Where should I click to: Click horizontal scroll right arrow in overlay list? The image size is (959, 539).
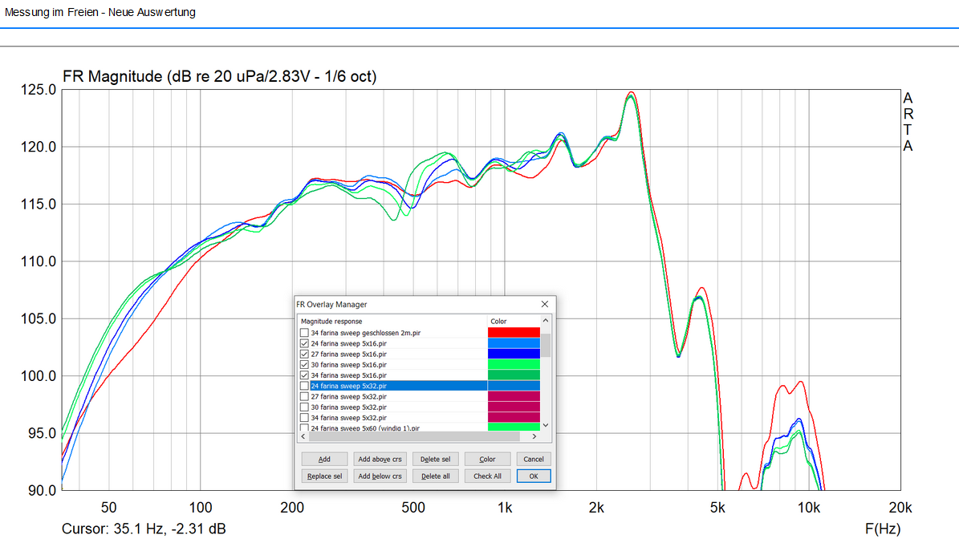point(534,436)
